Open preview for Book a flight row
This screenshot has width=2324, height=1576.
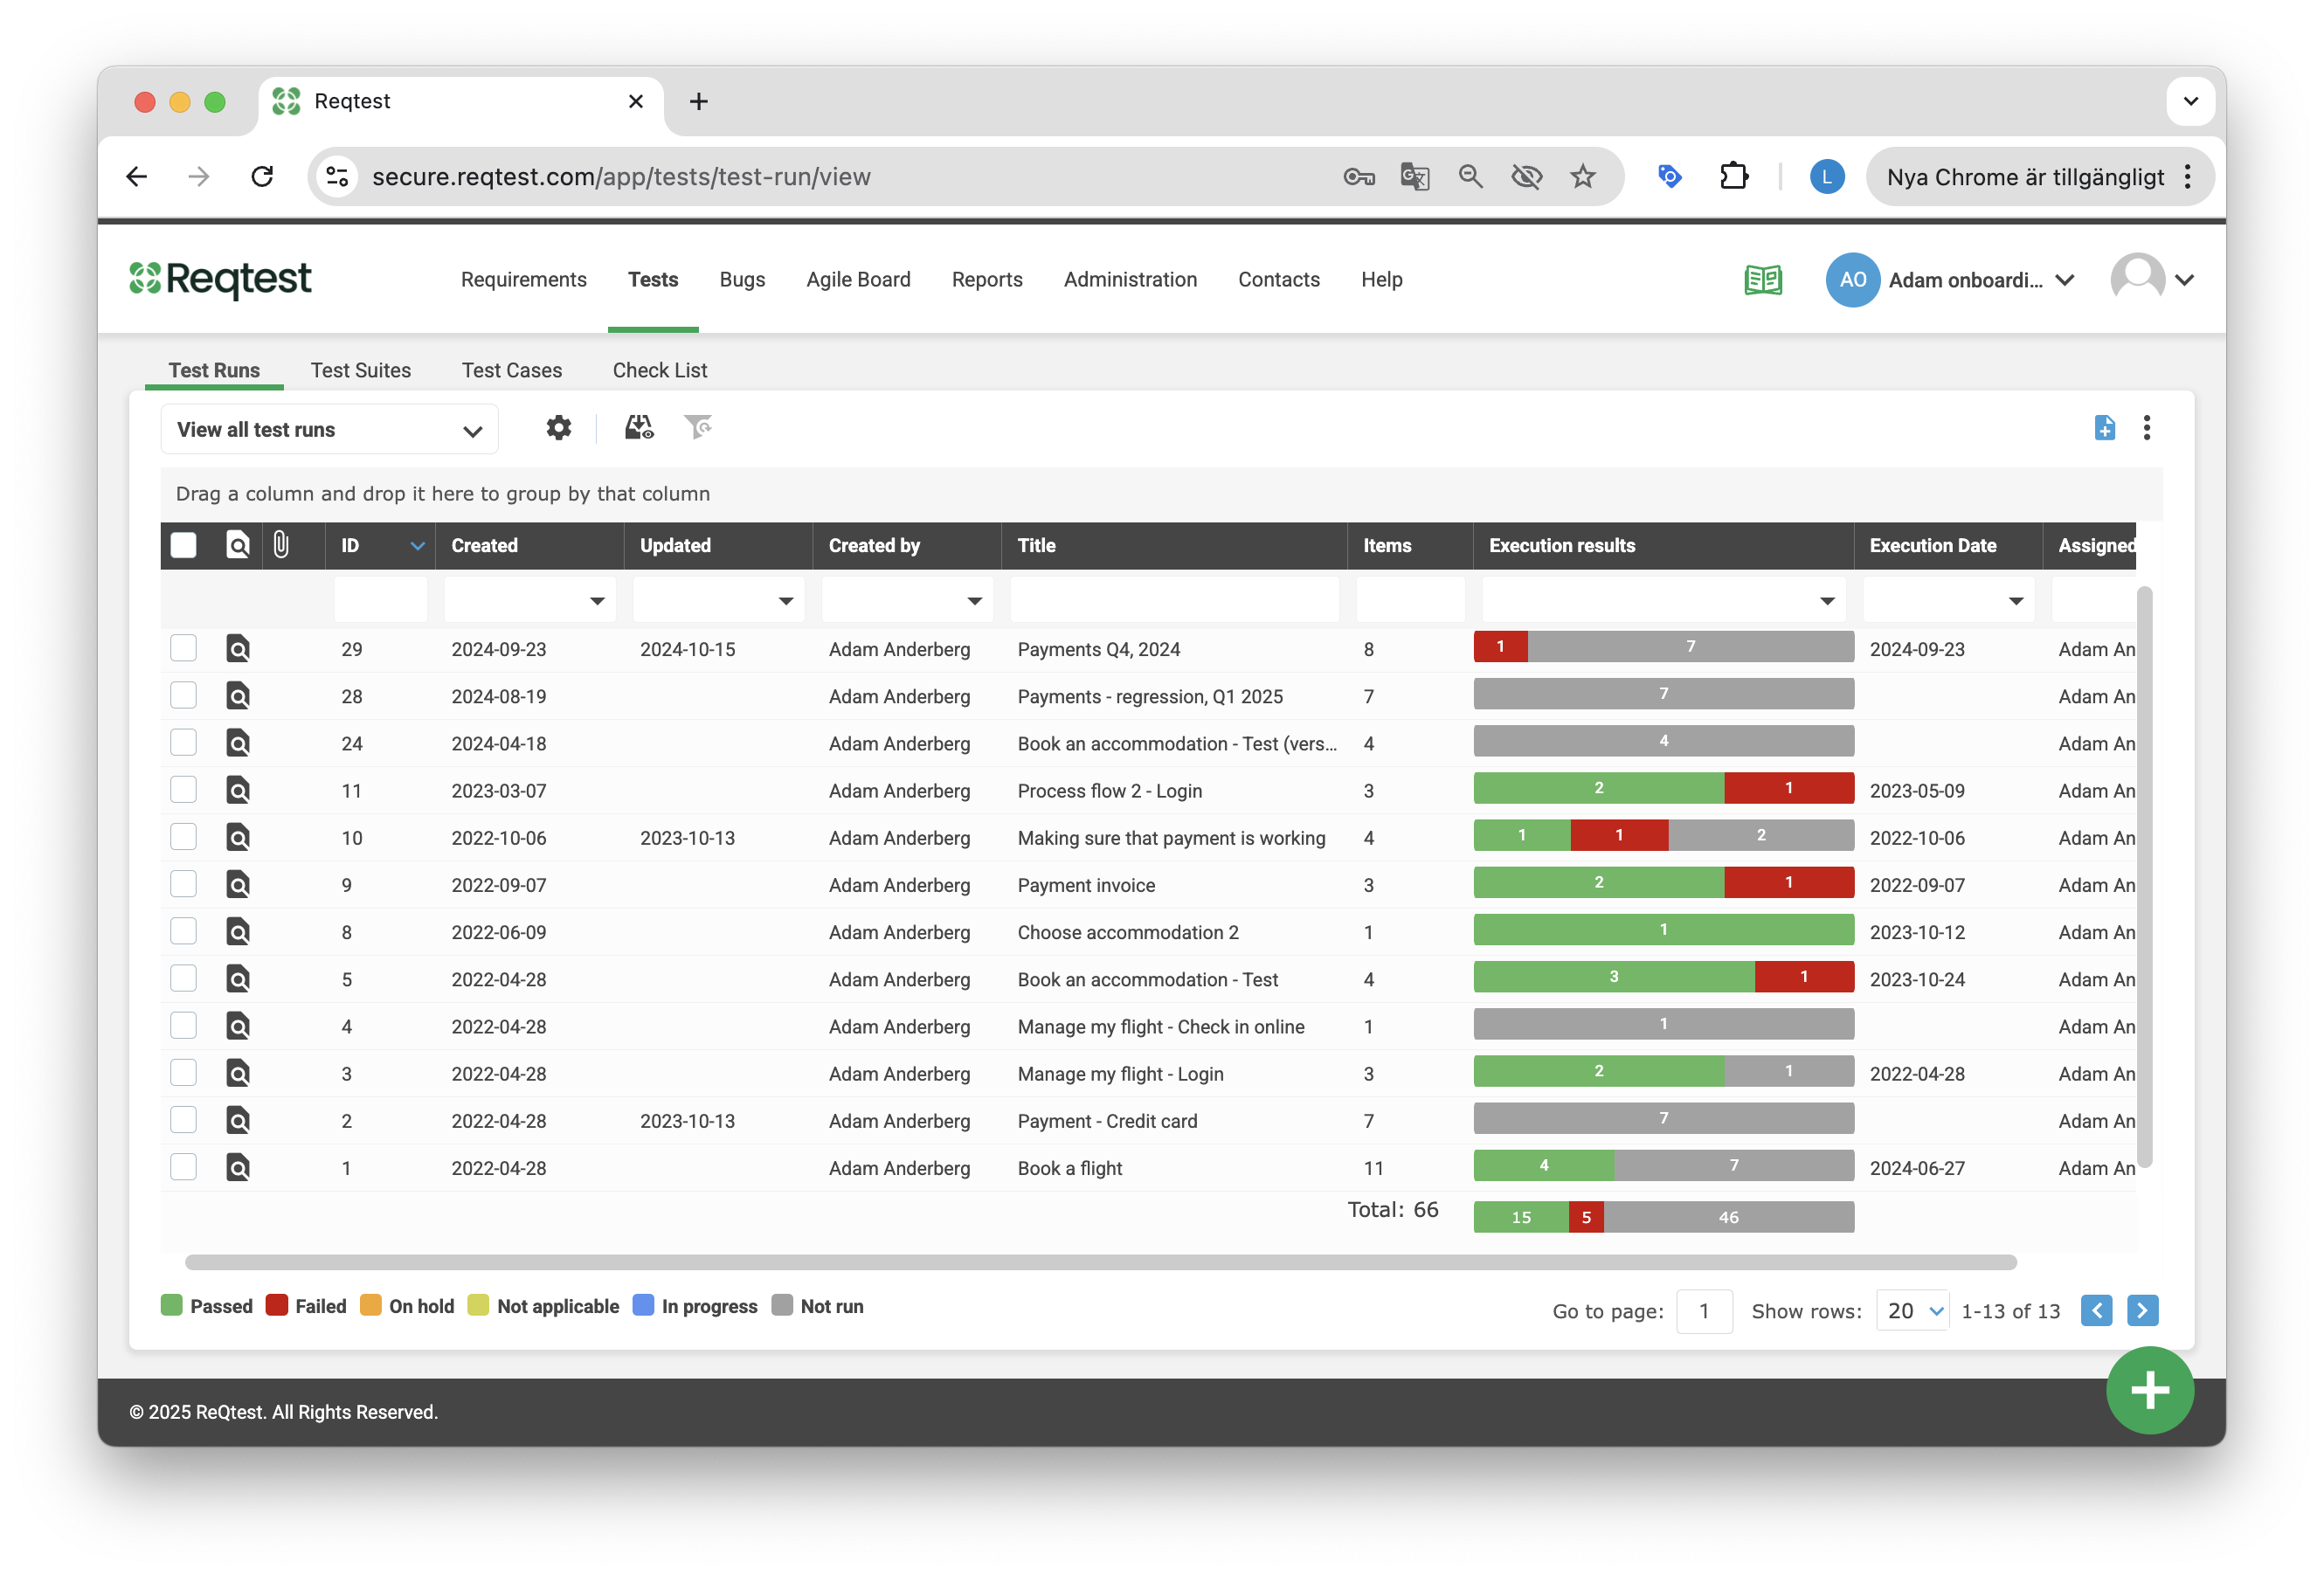point(238,1168)
